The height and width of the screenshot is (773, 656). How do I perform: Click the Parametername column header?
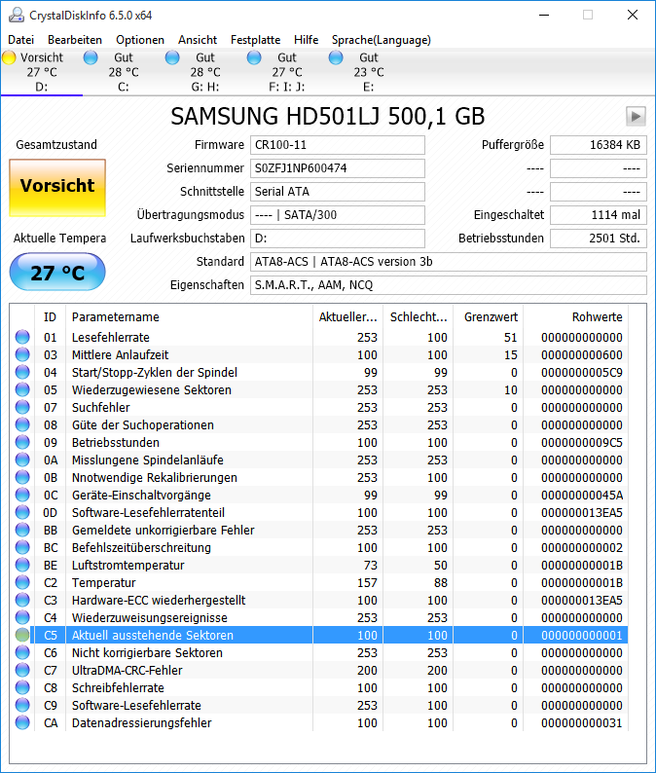[x=189, y=317]
